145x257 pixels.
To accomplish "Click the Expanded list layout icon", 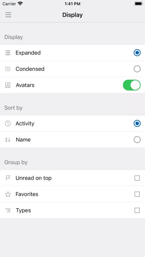I will [8, 53].
